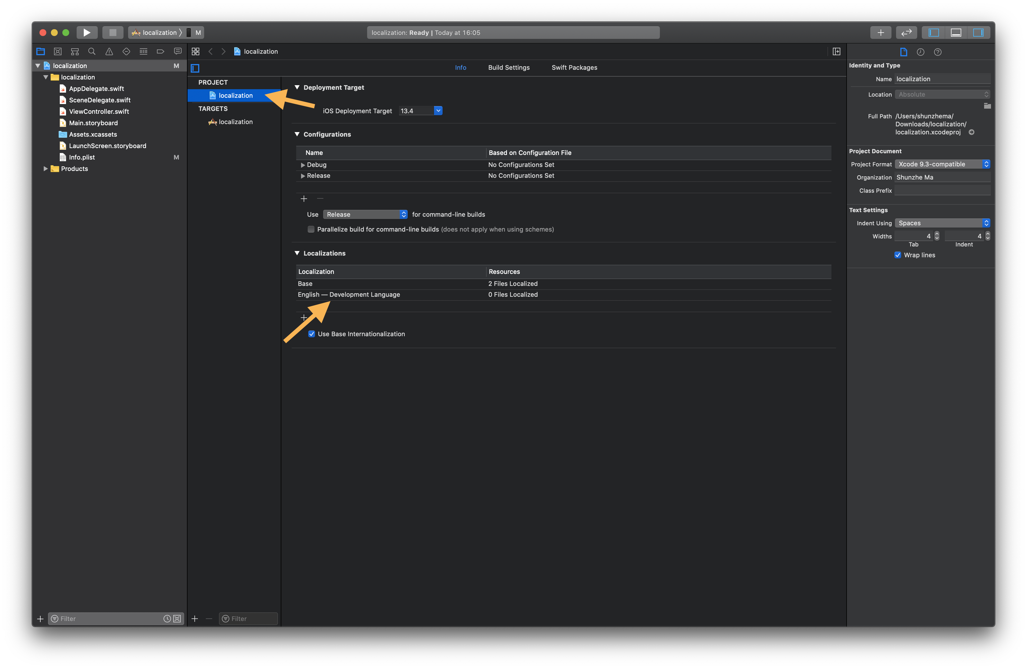Choose a new location via folder icon
The width and height of the screenshot is (1027, 669).
[987, 106]
